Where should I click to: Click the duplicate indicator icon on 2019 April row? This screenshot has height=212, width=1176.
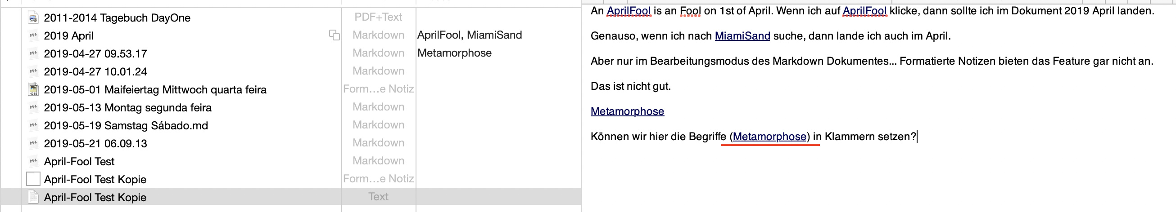[334, 35]
